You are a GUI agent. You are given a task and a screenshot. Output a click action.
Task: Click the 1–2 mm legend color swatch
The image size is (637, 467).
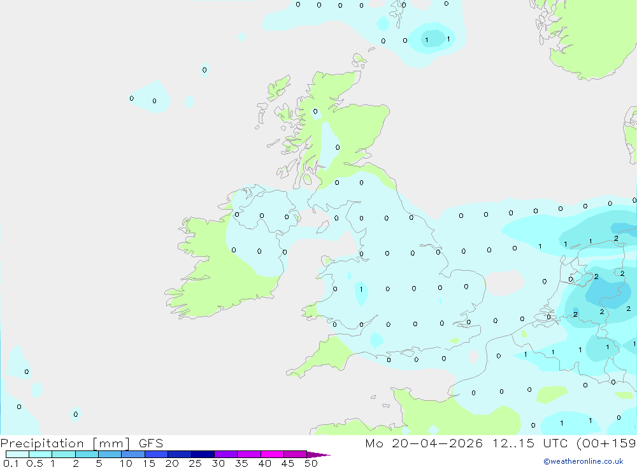point(63,454)
